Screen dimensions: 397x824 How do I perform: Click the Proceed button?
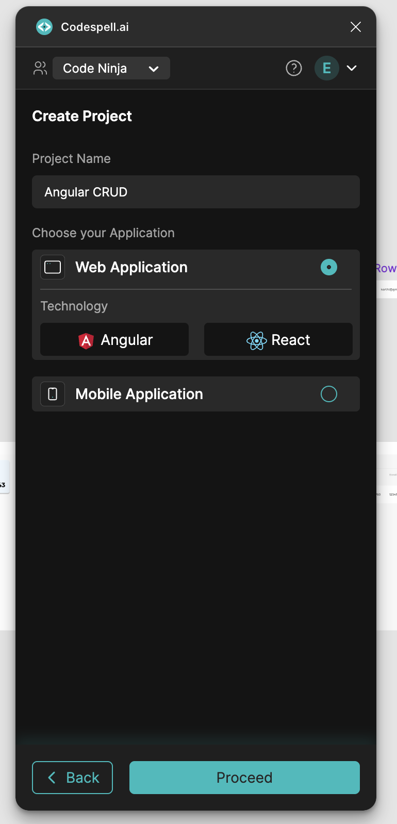click(x=244, y=778)
